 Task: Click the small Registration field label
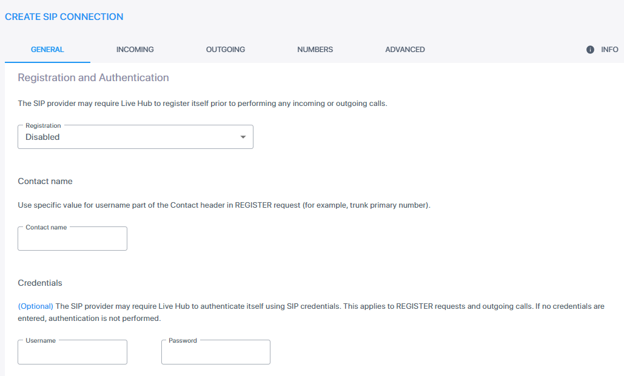tap(43, 125)
